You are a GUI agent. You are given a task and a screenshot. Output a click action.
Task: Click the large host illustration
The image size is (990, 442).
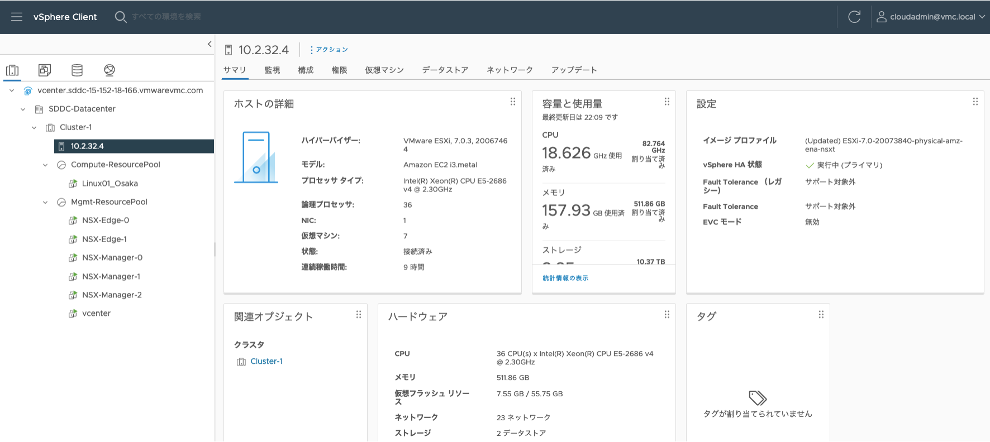coord(256,157)
